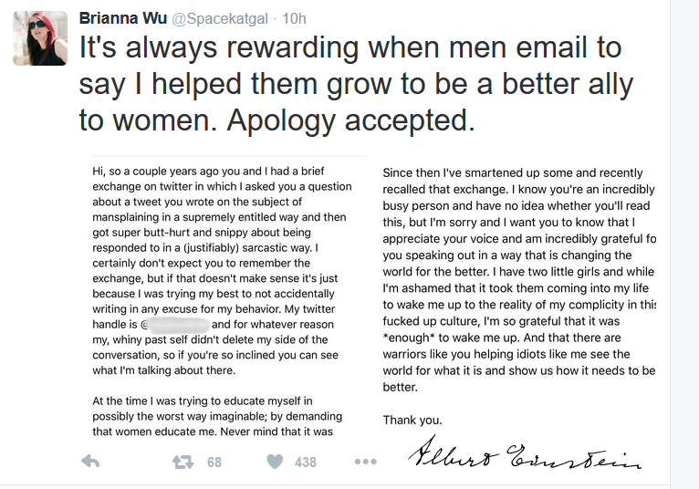
Task: Click the paragraph starting 'At the time'
Action: pos(217,416)
